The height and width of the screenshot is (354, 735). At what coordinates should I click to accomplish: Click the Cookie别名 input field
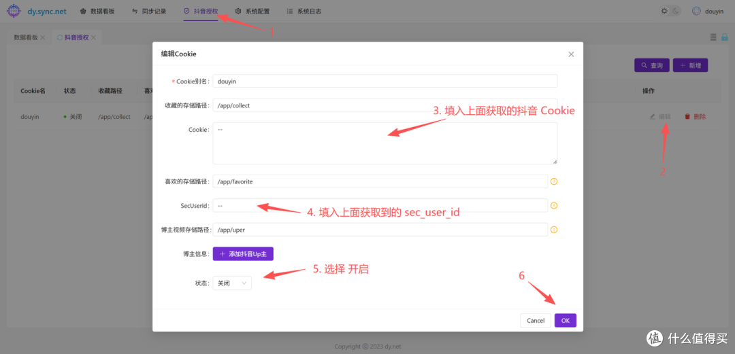(385, 81)
